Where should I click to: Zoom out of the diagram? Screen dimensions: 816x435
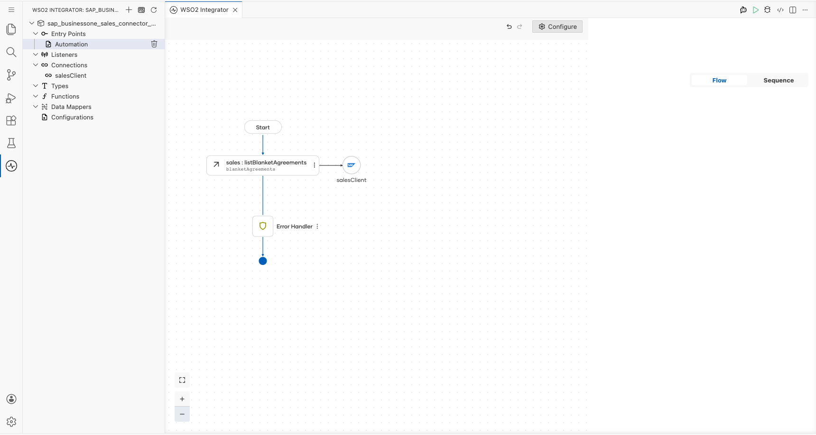[x=182, y=414]
